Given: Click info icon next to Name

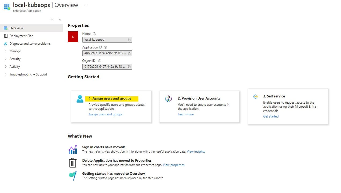Looking at the screenshot, I should (94, 34).
